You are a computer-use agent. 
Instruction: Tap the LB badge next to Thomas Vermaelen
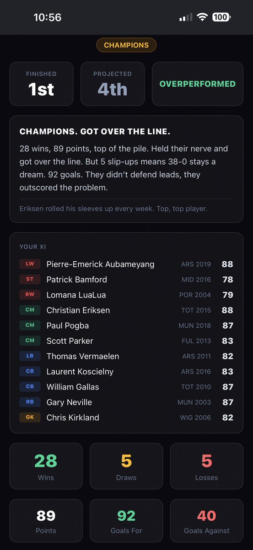(x=30, y=356)
